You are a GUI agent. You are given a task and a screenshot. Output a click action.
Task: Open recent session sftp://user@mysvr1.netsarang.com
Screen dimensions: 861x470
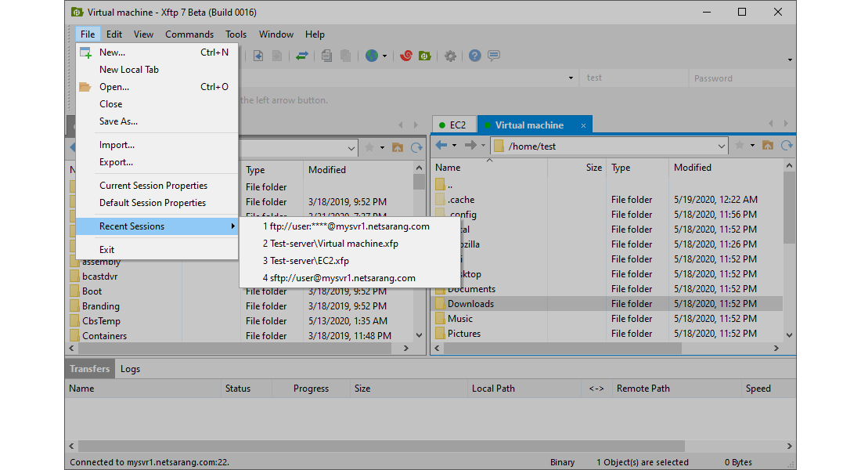point(350,278)
